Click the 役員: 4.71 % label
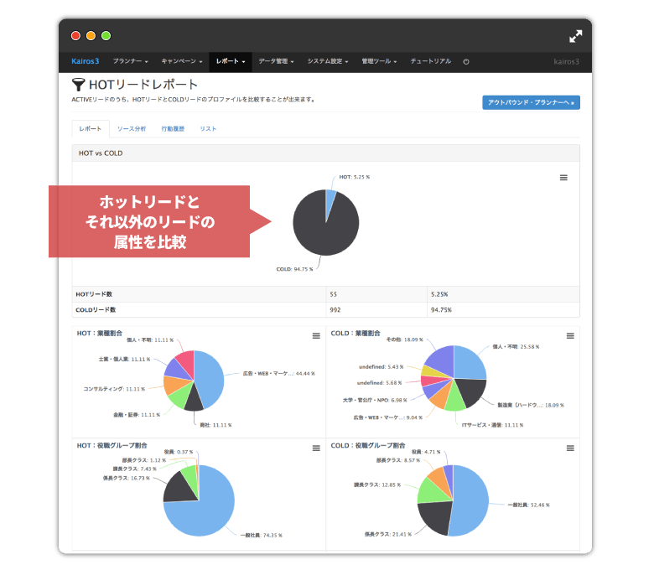 pyautogui.click(x=426, y=452)
